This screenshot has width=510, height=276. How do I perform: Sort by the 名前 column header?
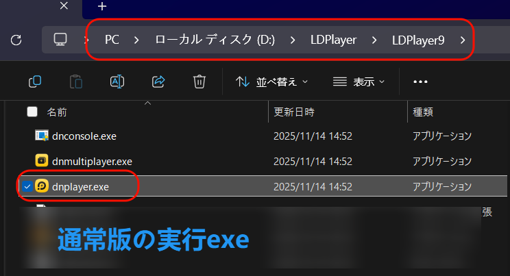57,112
